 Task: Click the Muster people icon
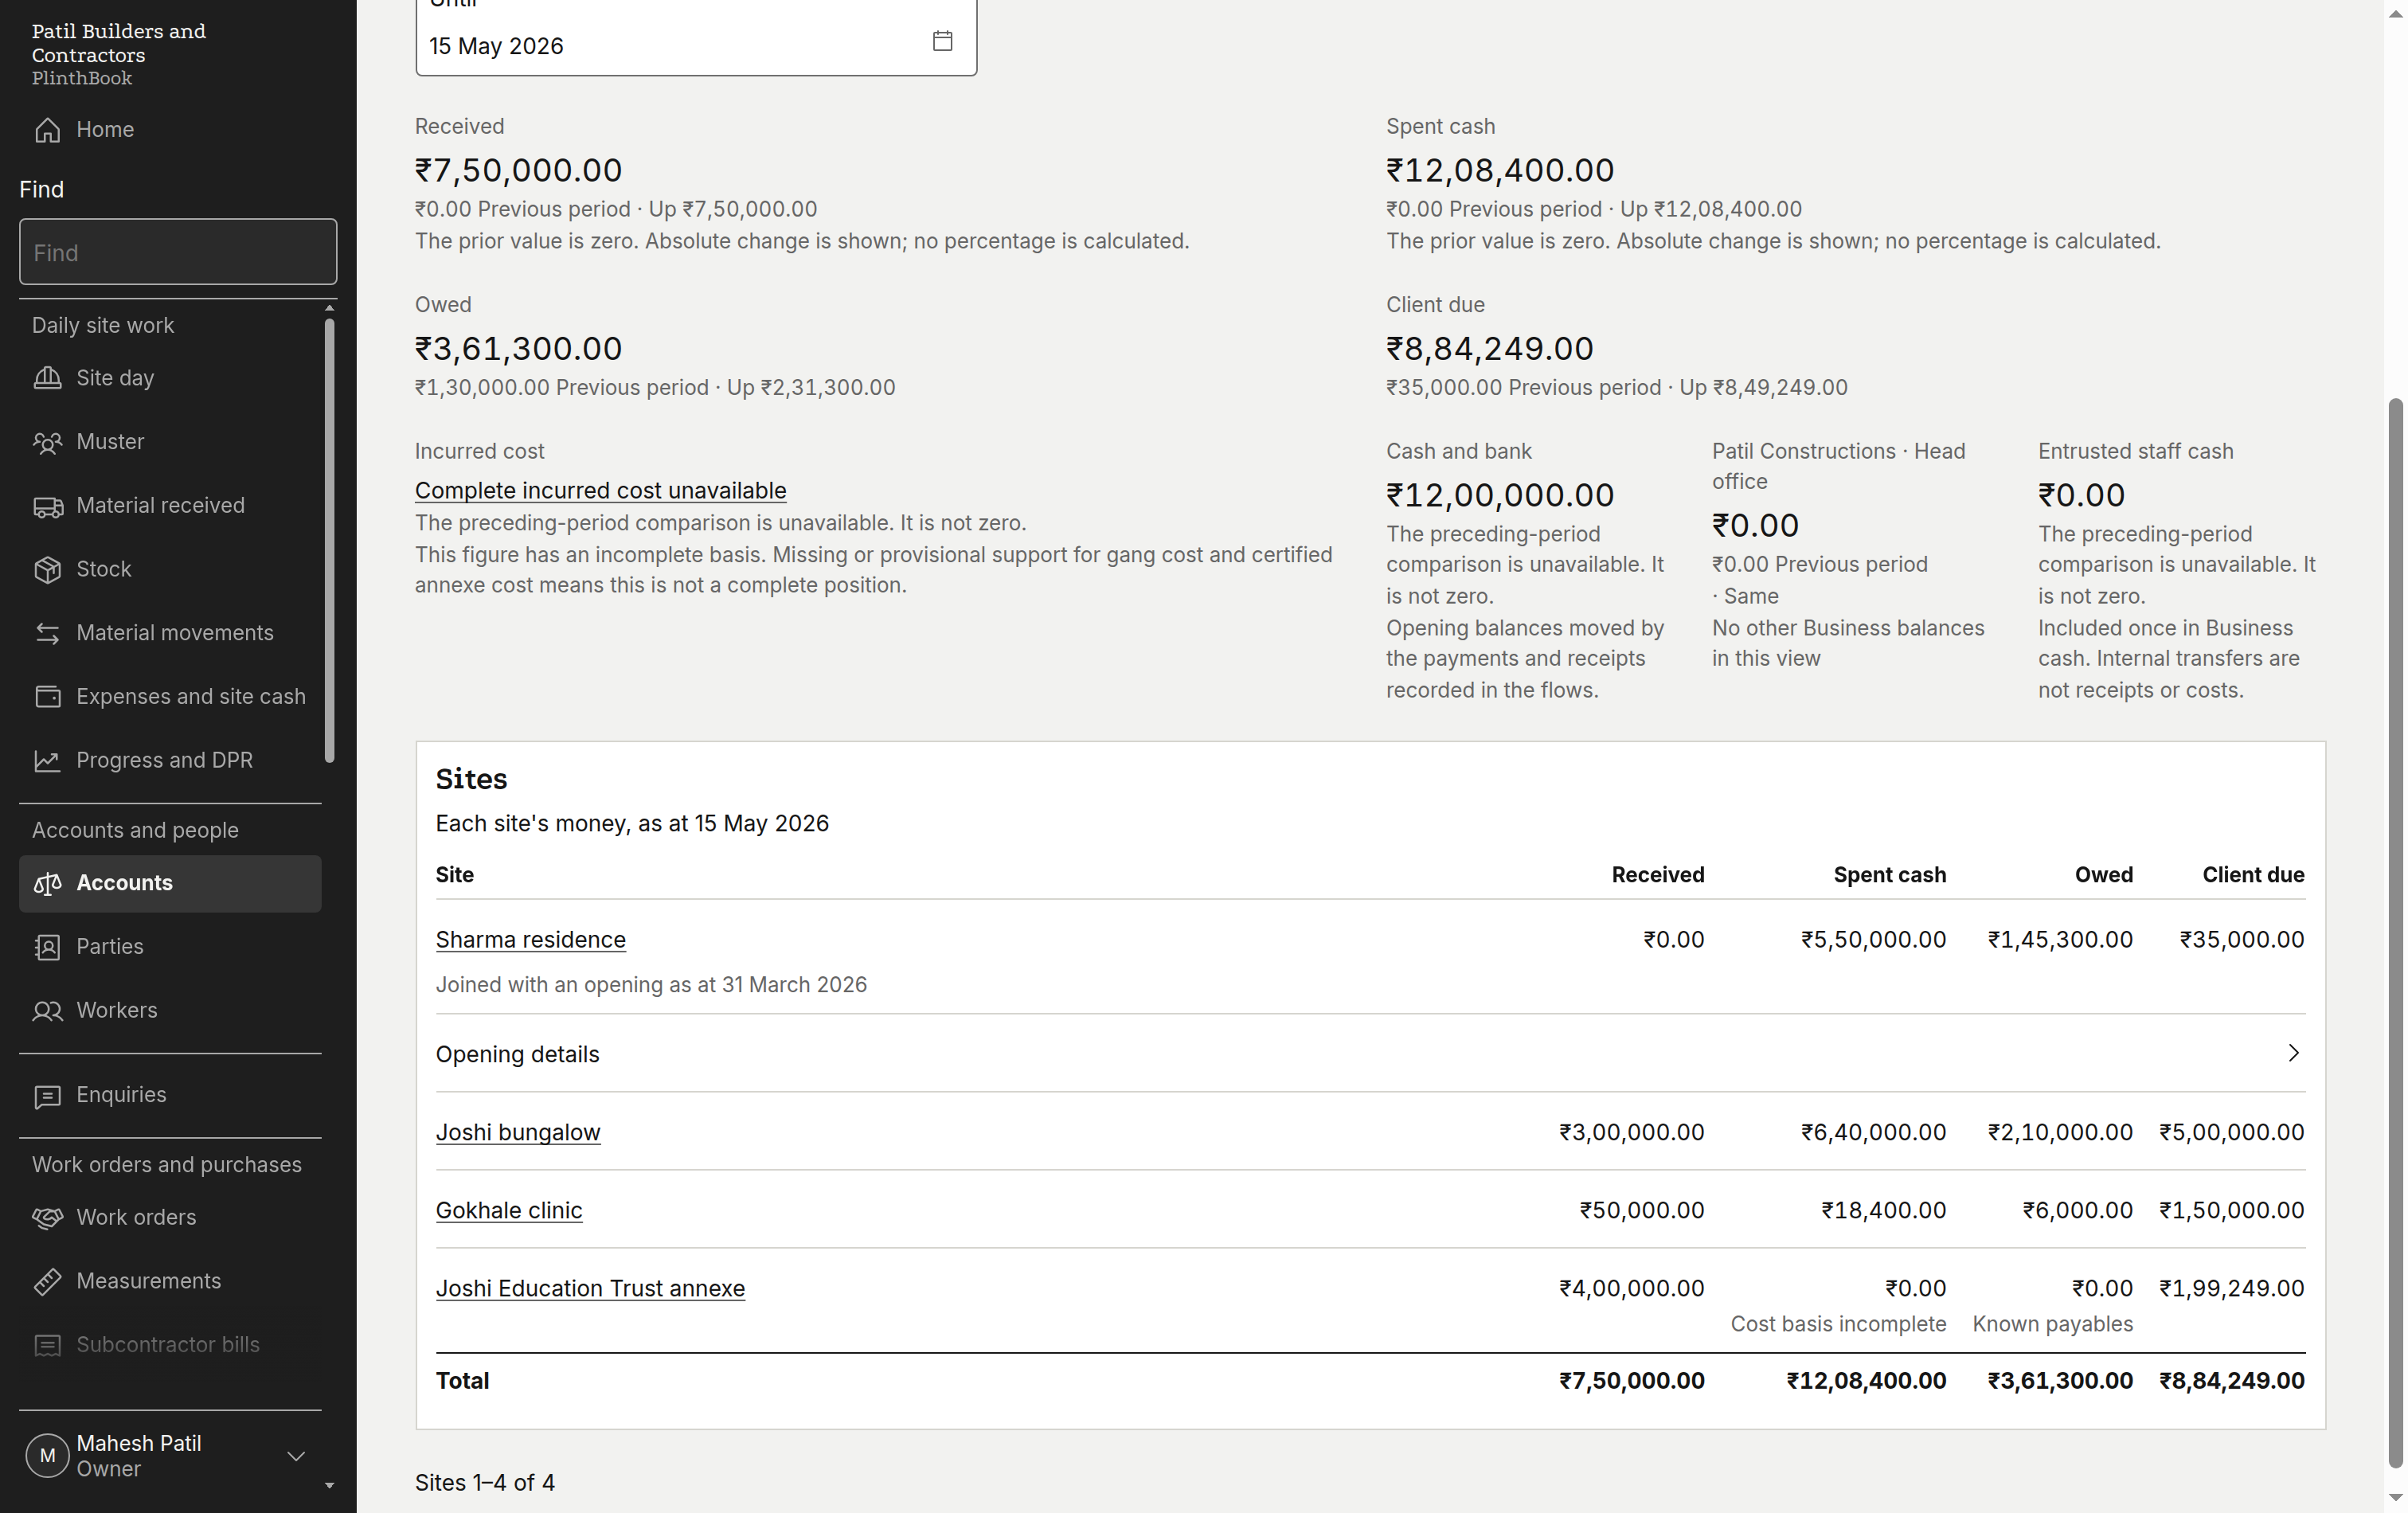click(47, 442)
